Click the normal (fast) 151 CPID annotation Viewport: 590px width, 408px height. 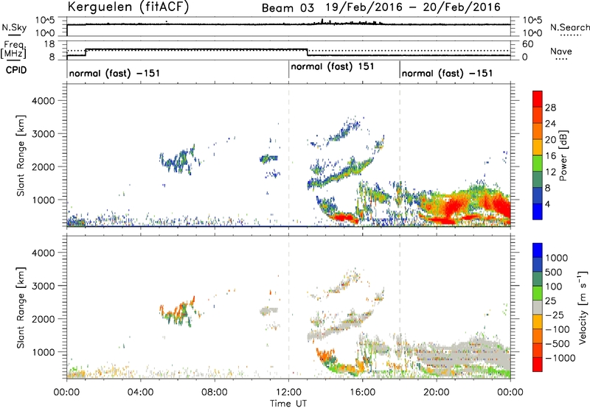coord(333,67)
